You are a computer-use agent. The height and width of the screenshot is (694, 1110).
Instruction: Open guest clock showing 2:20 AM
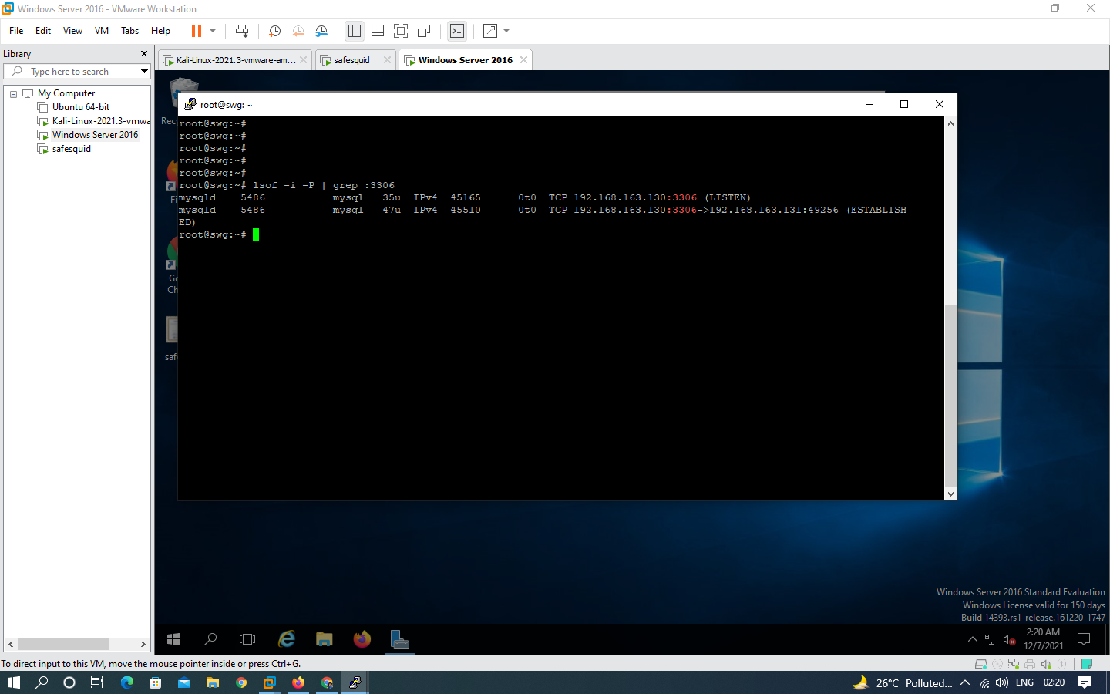1043,639
